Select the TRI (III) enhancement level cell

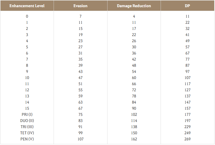[27, 127]
